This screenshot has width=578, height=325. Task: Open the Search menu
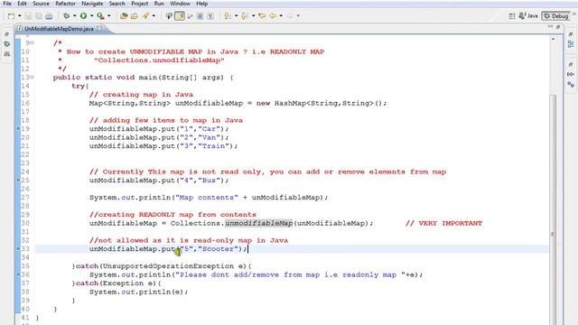(117, 4)
